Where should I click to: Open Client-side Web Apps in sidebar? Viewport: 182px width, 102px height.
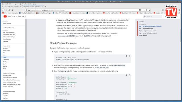coord(9,37)
